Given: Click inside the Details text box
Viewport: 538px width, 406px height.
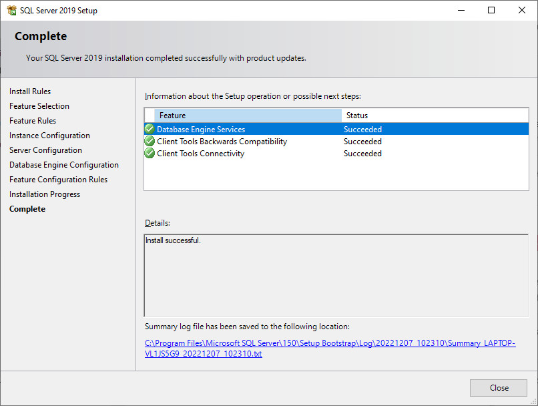Looking at the screenshot, I should point(336,276).
